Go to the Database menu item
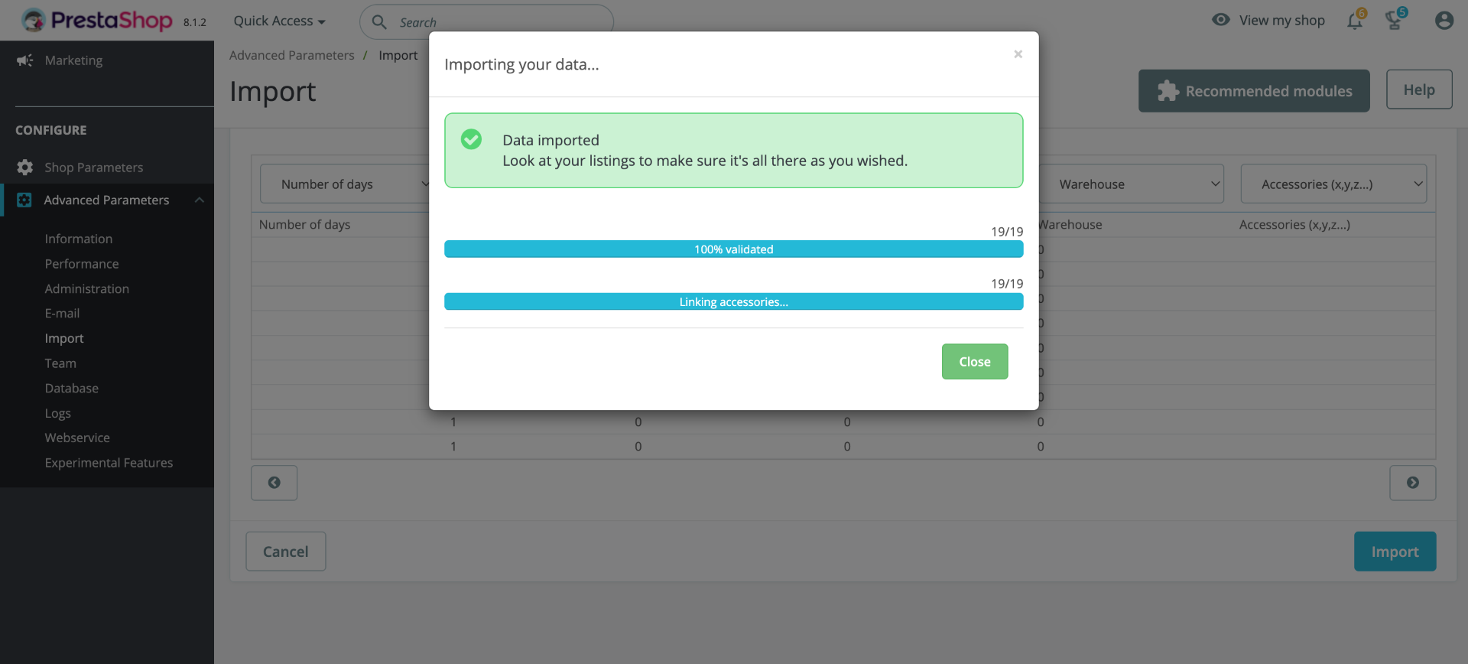The width and height of the screenshot is (1468, 664). pos(71,389)
